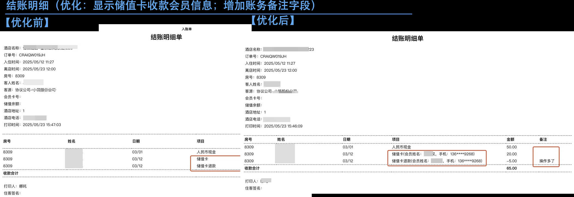Click the 离店时间 line in 优化前 receipt
The width and height of the screenshot is (574, 197).
pyautogui.click(x=30, y=69)
